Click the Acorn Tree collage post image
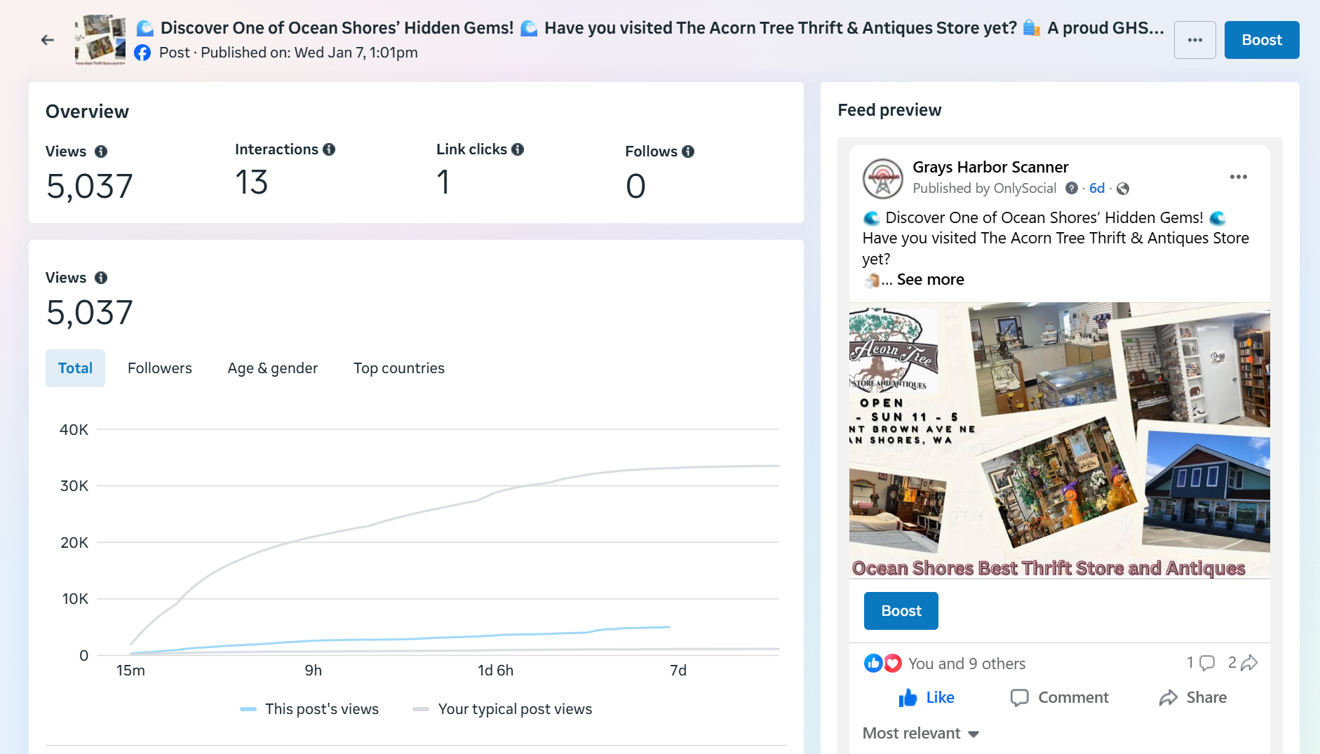Screen dimensions: 1320x754 tap(1059, 440)
